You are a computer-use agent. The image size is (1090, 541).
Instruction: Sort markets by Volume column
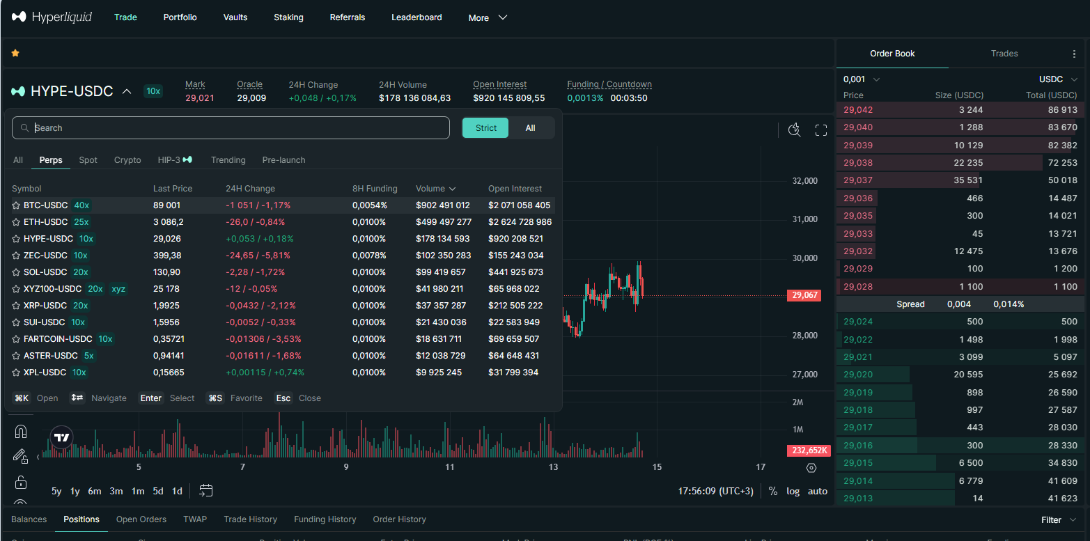(x=436, y=189)
